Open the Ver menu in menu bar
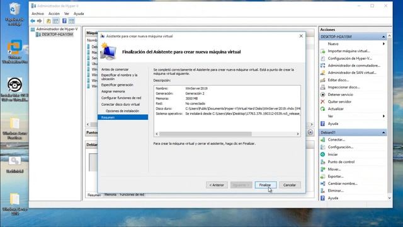403x227 pixels. point(67,14)
